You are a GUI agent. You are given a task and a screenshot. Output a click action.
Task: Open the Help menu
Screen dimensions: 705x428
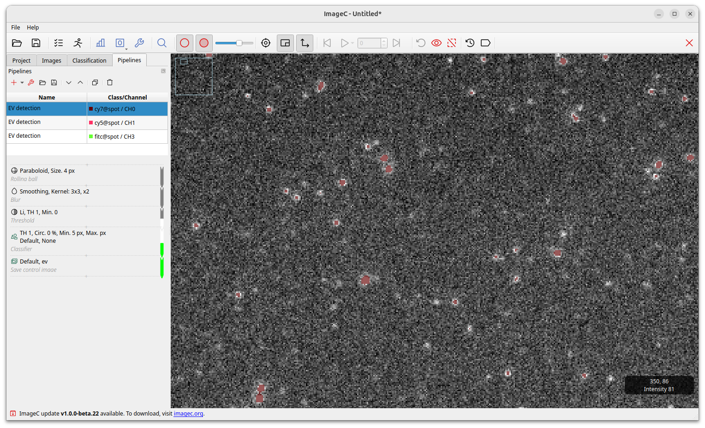click(x=33, y=27)
